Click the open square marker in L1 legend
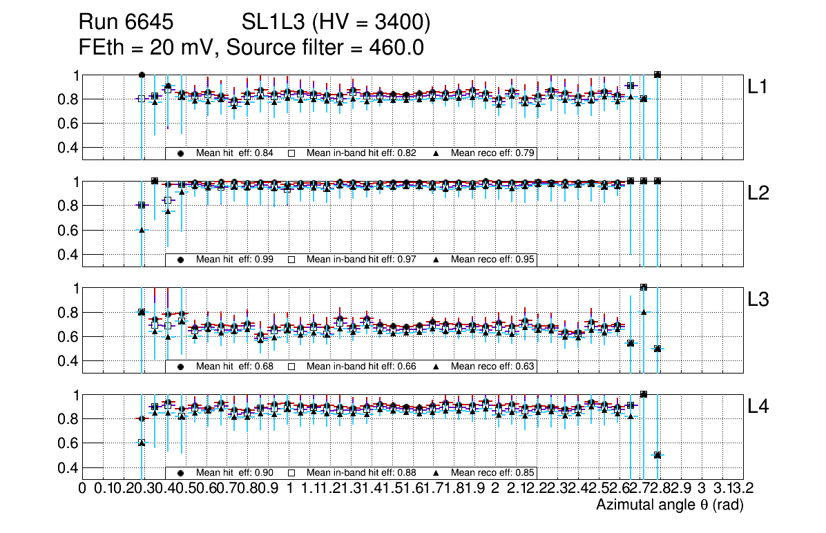The image size is (826, 533). point(291,153)
